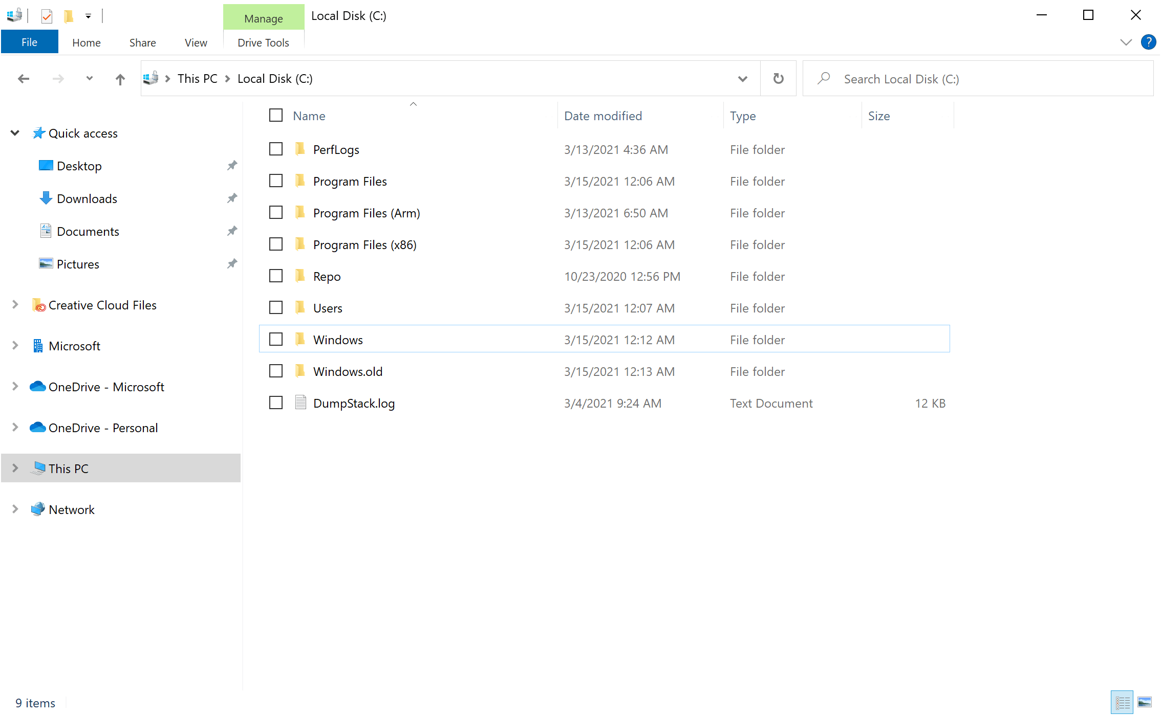Screen dimensions: 1161x715
Task: Click the refresh button in address bar
Action: click(x=778, y=78)
